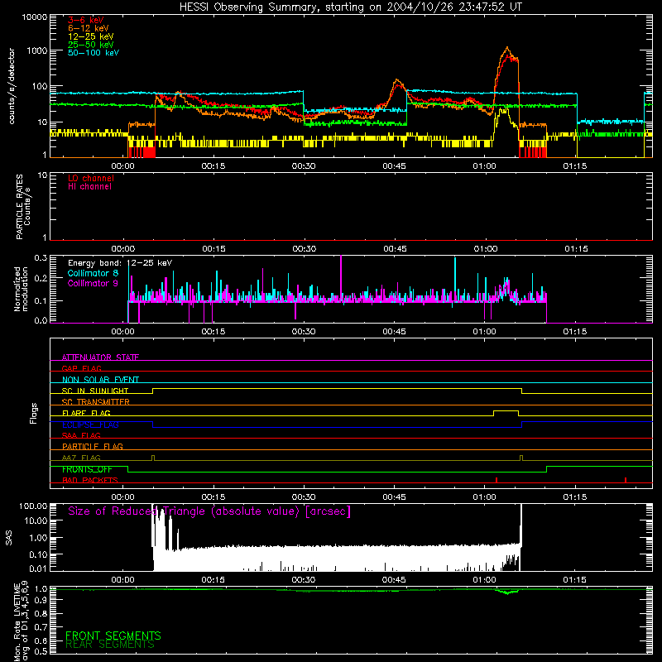Click the SC_IN_SUNLIGHT flag label
This screenshot has height=662, width=662.
(x=95, y=391)
